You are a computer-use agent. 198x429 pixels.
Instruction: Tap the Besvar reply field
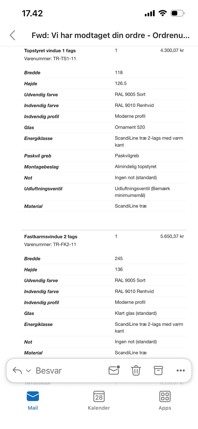[x=49, y=371]
